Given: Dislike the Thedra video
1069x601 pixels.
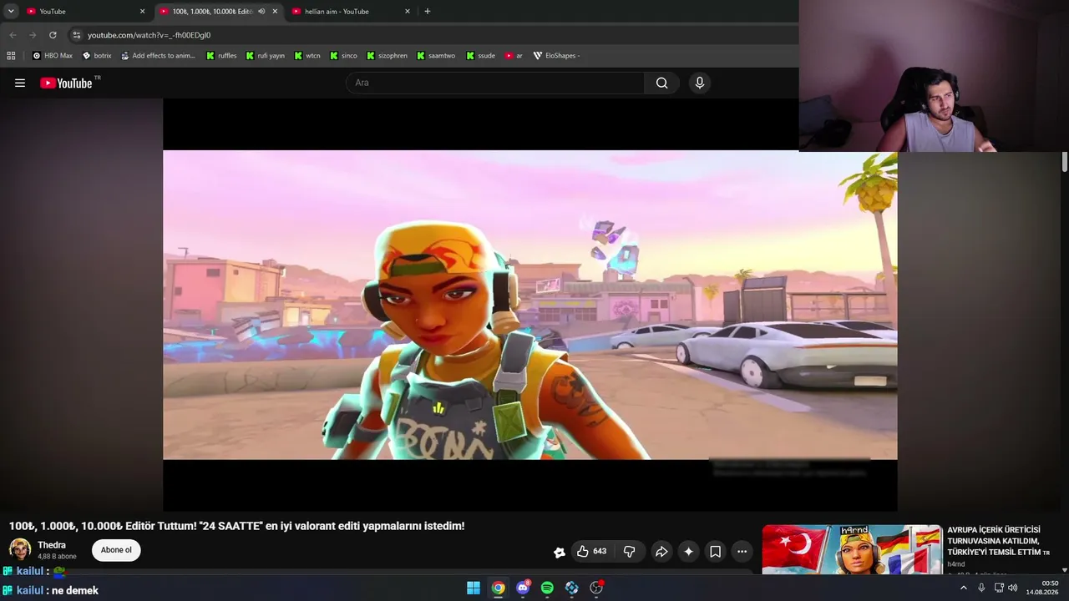Looking at the screenshot, I should click(630, 551).
